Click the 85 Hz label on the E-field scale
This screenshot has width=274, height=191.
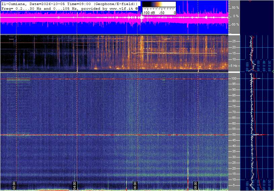tap(234, 95)
